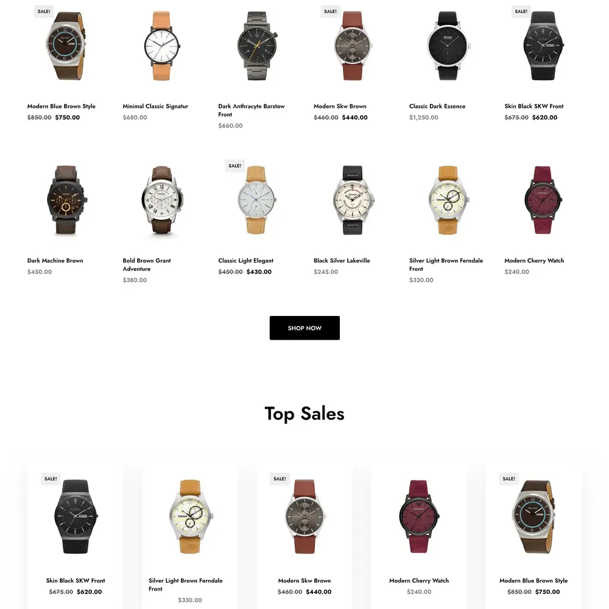Open the Minimal Classic Signatur watch image
609x609 pixels.
161,46
